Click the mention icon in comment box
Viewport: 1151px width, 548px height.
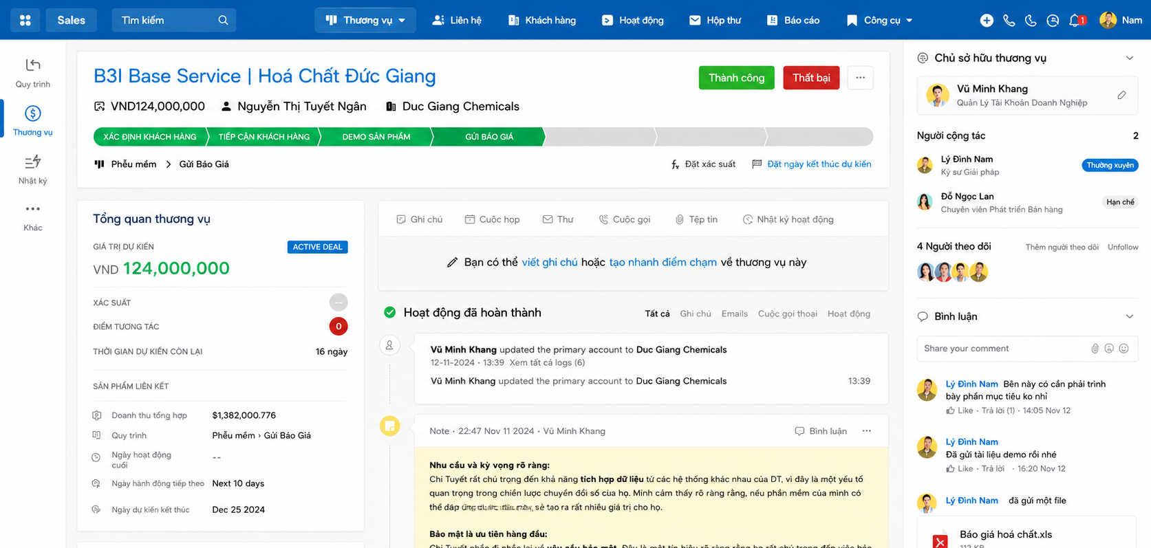pyautogui.click(x=1109, y=349)
